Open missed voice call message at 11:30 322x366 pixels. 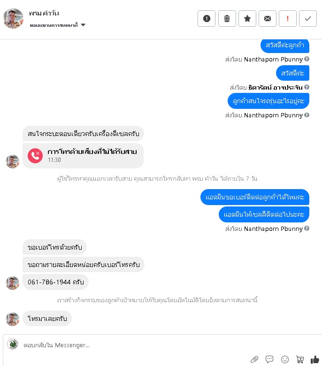[83, 156]
